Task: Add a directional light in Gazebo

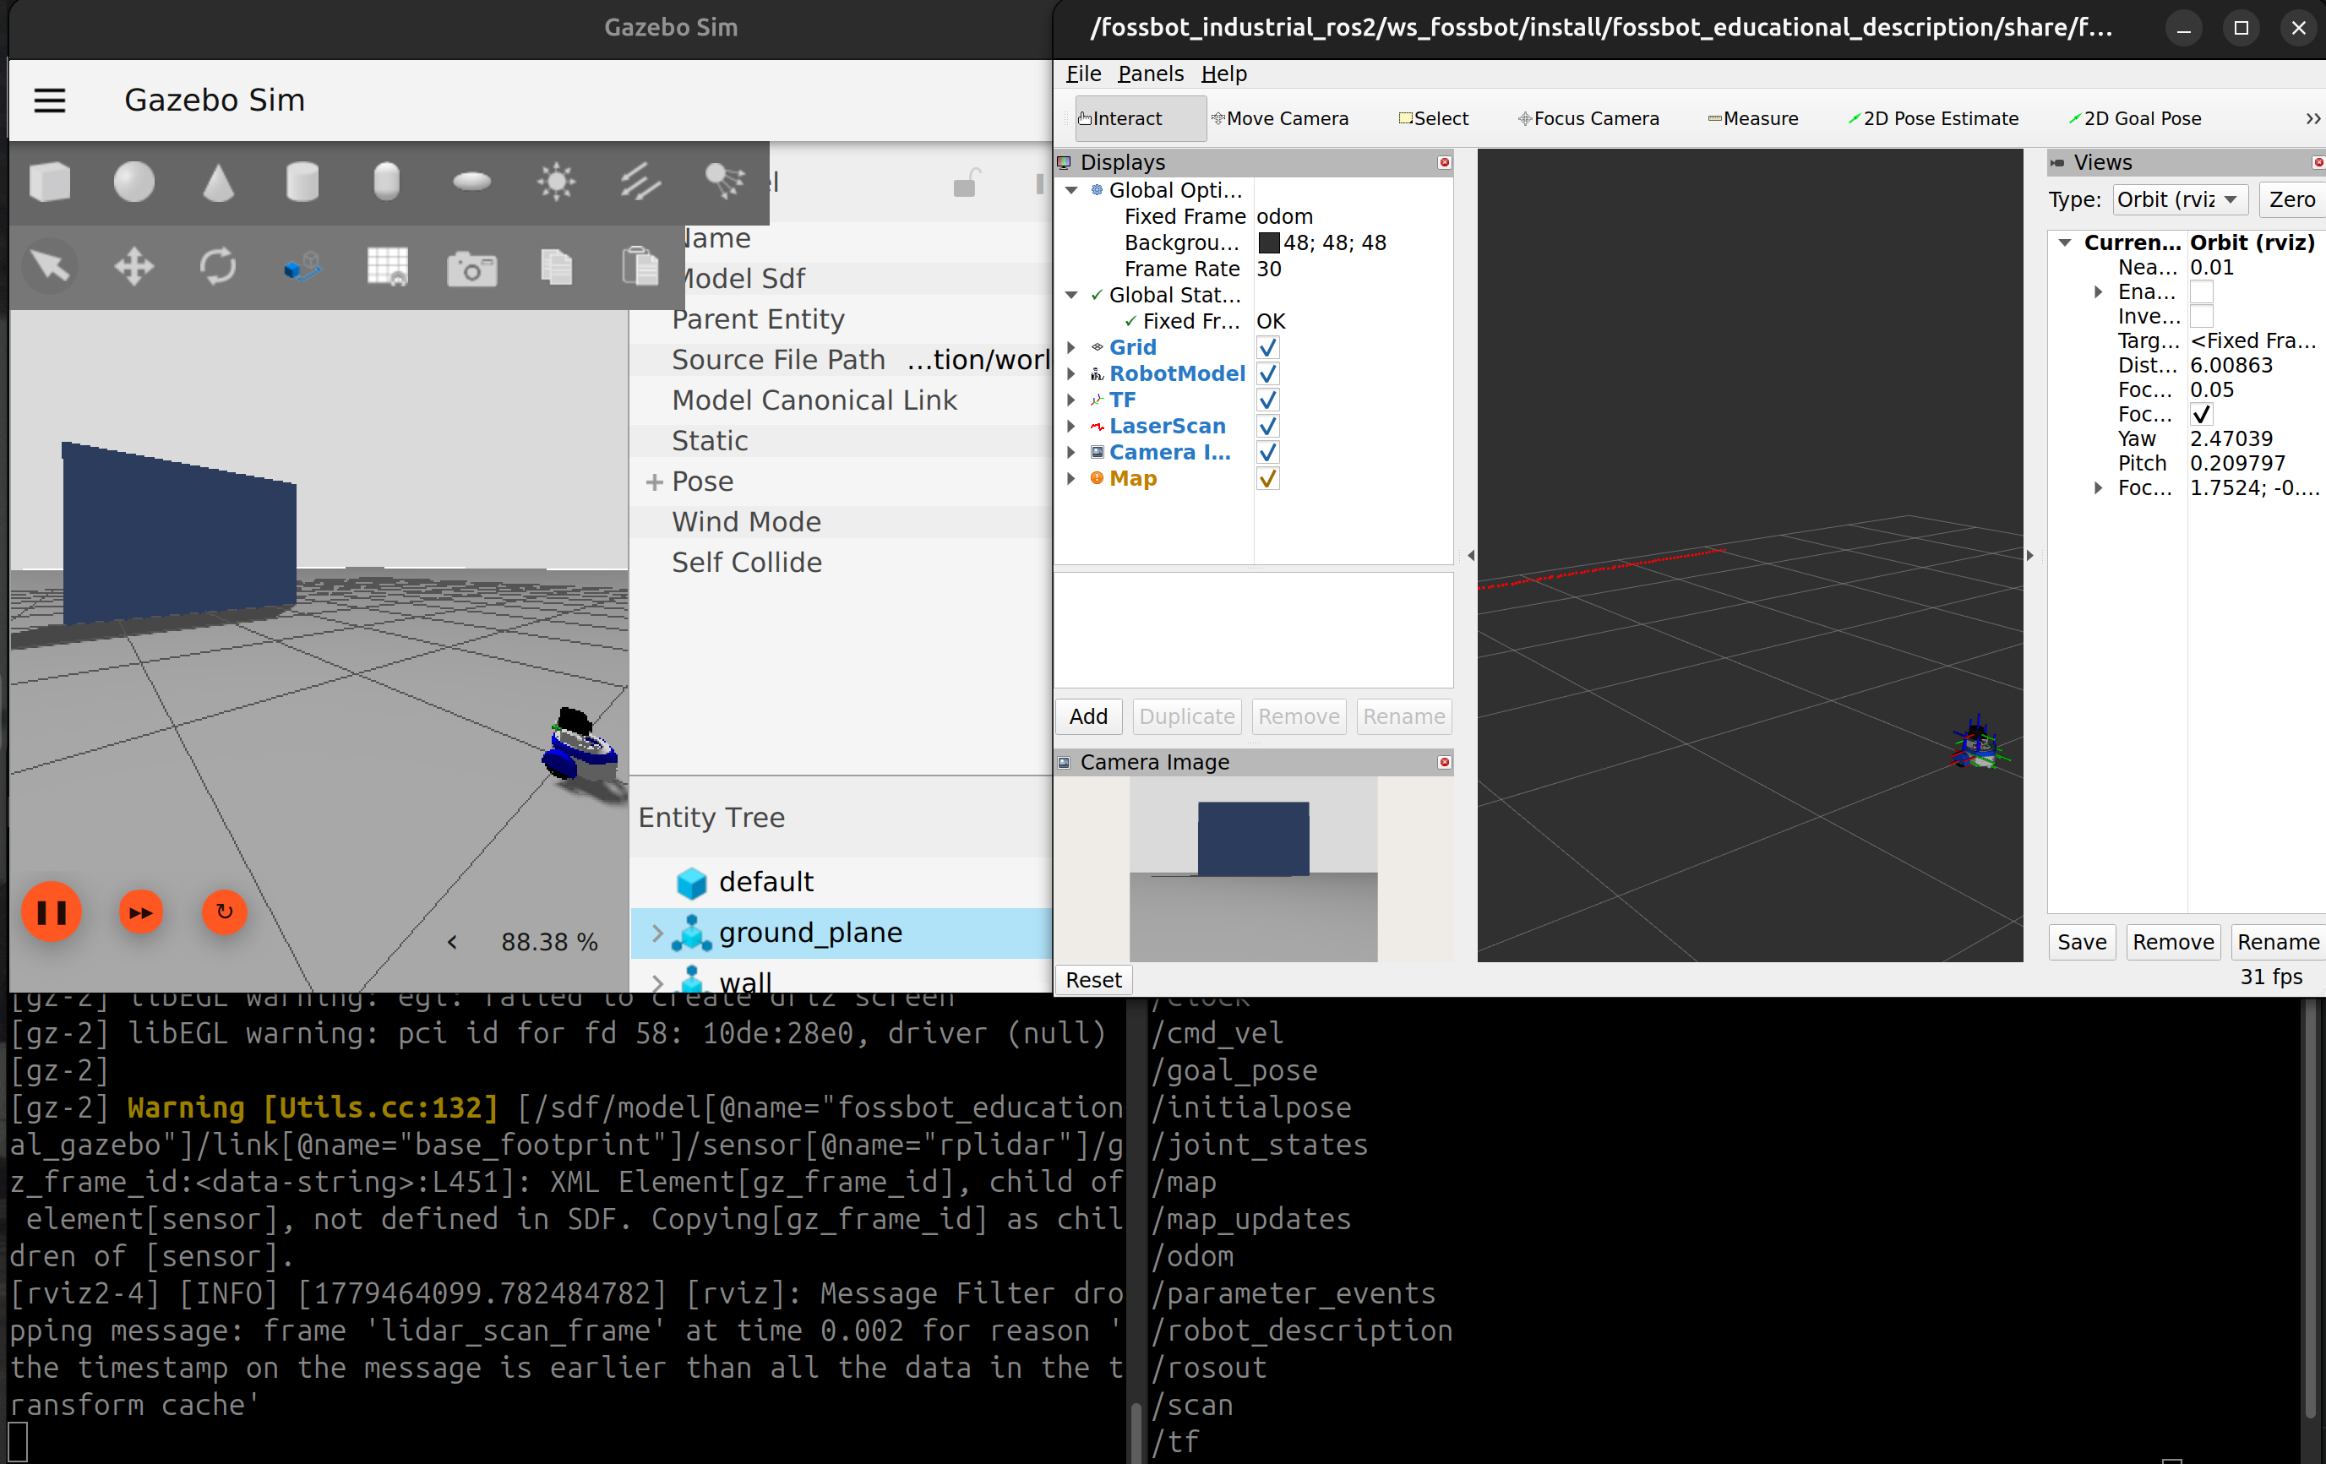Action: pyautogui.click(x=640, y=182)
